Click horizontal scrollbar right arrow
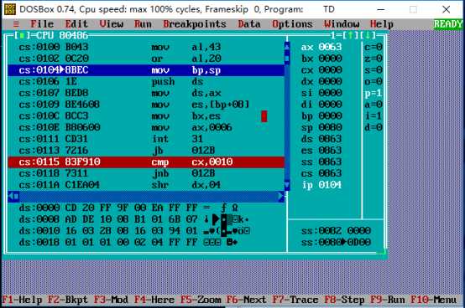This screenshot has width=465, height=308. (281, 197)
